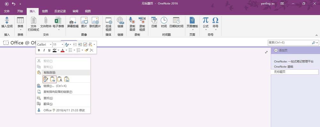Click the format painter brush icon
Viewport: 320px width, 127px height.
tap(86, 50)
